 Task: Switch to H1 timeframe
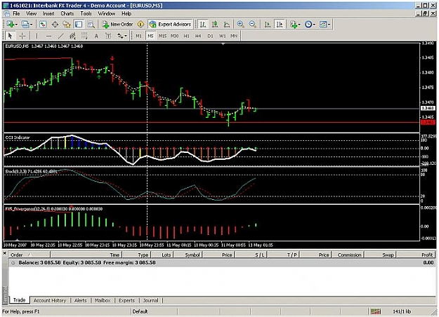tap(186, 36)
